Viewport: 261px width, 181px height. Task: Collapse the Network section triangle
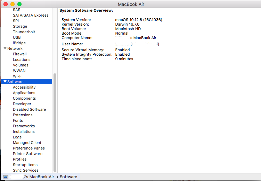coord(5,48)
